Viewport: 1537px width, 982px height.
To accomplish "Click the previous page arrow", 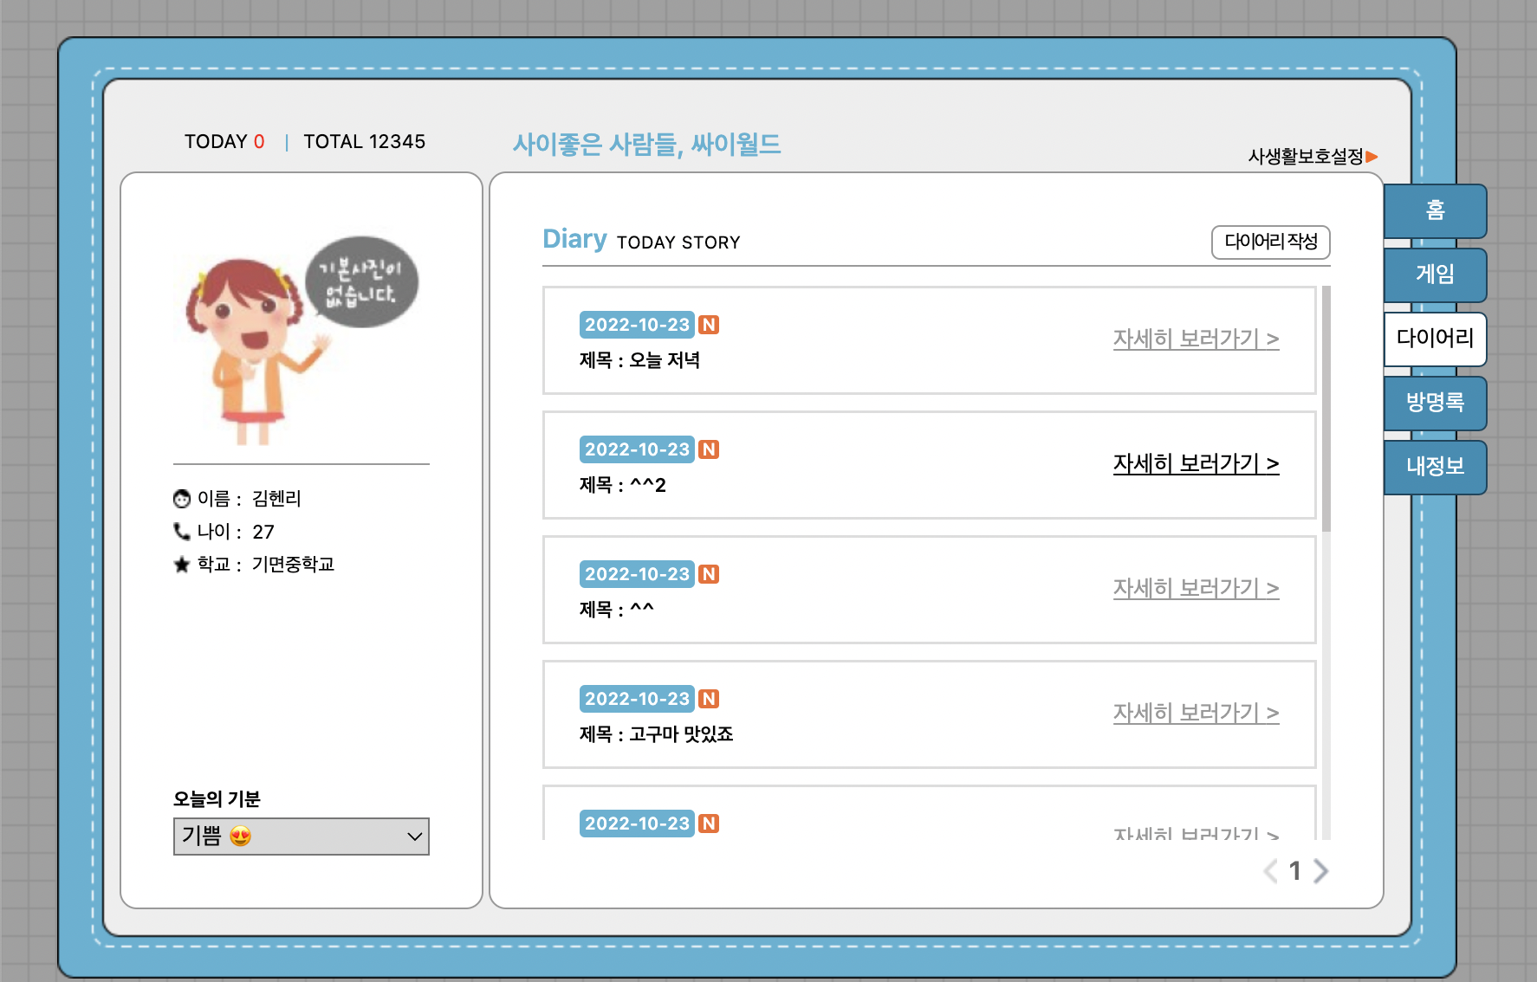I will tap(1269, 872).
